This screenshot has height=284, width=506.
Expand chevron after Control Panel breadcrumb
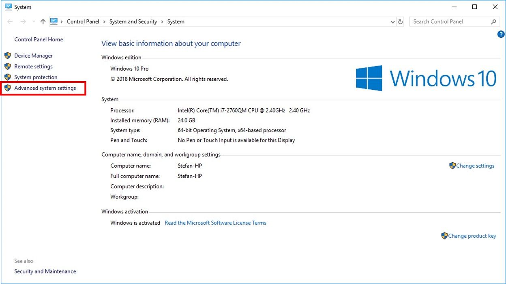pos(104,22)
